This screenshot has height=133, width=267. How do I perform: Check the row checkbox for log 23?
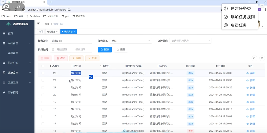[x=43, y=73]
